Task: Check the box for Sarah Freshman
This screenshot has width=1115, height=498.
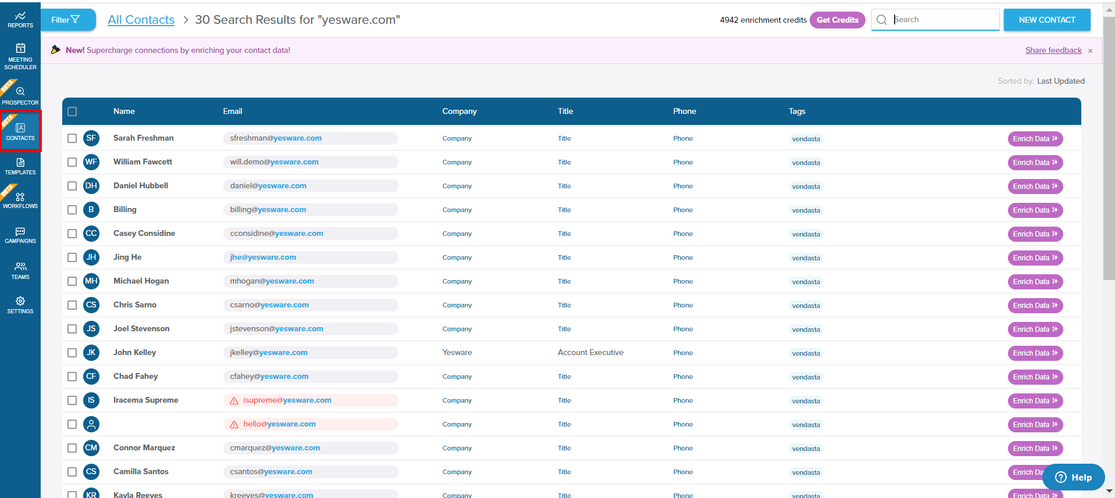Action: (72, 138)
